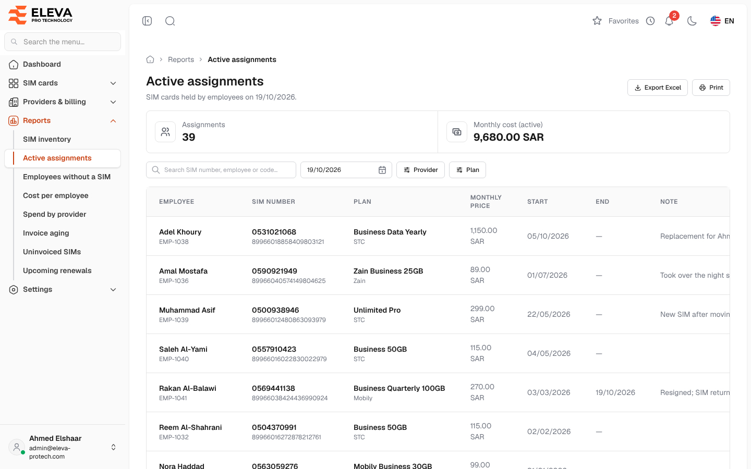
Task: Click the Monthly cost money icon
Action: pyautogui.click(x=457, y=132)
